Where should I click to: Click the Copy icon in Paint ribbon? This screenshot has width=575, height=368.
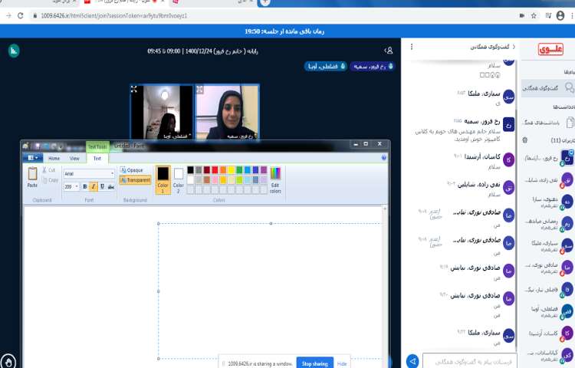[x=44, y=180]
